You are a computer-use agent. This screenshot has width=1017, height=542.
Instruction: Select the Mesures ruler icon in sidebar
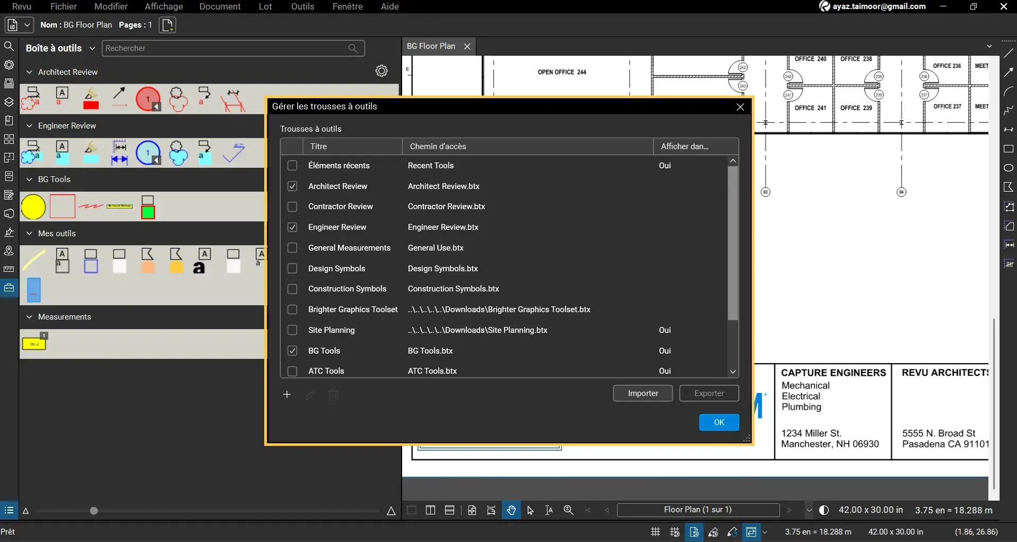(x=8, y=269)
